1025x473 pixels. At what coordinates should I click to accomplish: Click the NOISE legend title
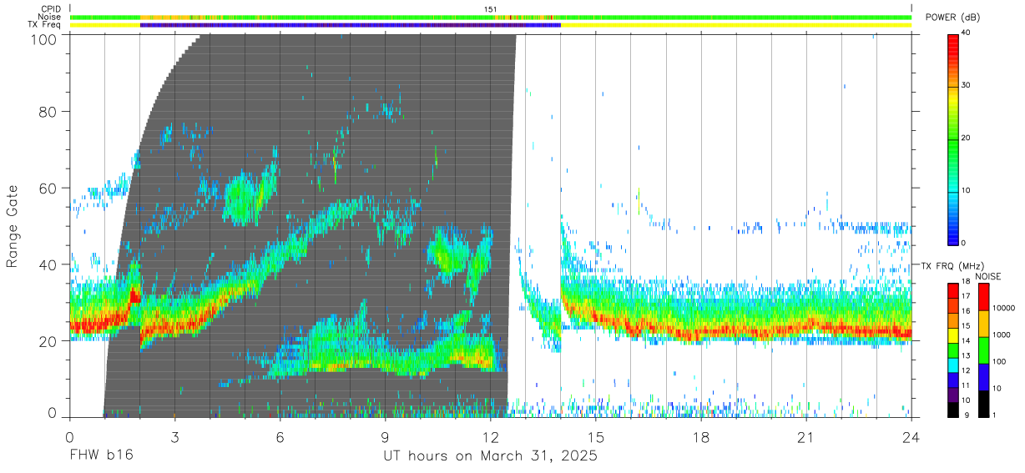[988, 276]
